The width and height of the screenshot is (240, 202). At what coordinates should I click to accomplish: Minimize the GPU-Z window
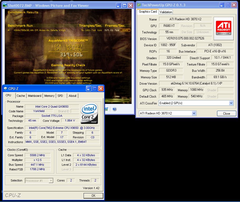[222, 5]
